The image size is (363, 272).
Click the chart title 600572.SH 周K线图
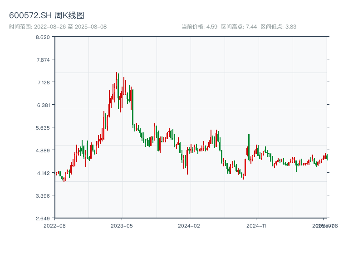[47, 15]
